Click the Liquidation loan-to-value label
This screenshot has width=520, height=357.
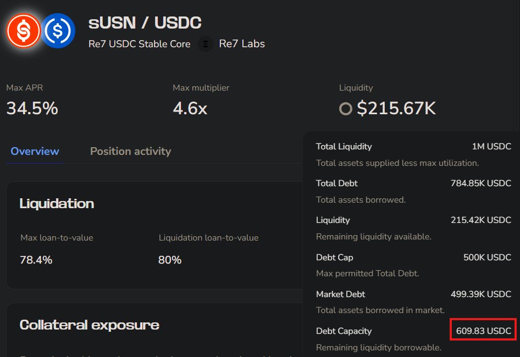tap(208, 238)
